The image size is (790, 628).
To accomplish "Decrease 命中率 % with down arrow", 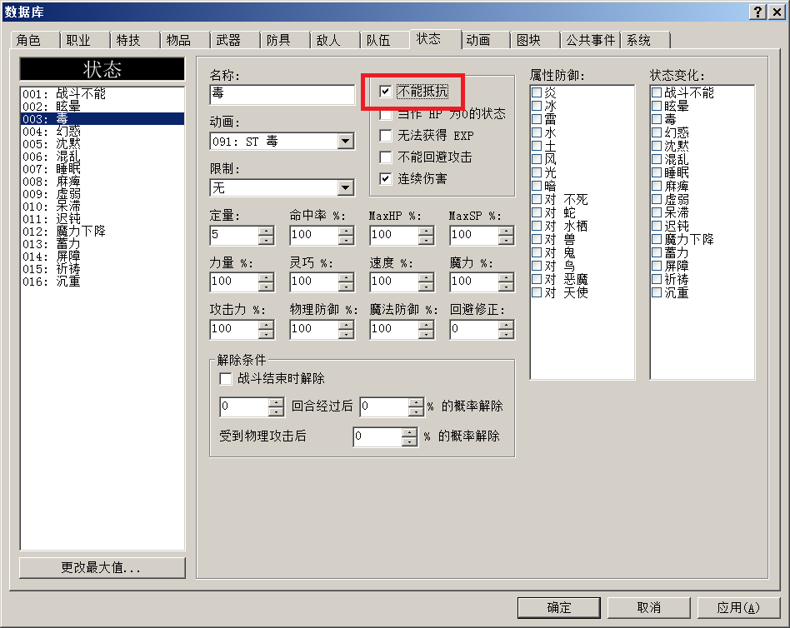I will coord(346,240).
